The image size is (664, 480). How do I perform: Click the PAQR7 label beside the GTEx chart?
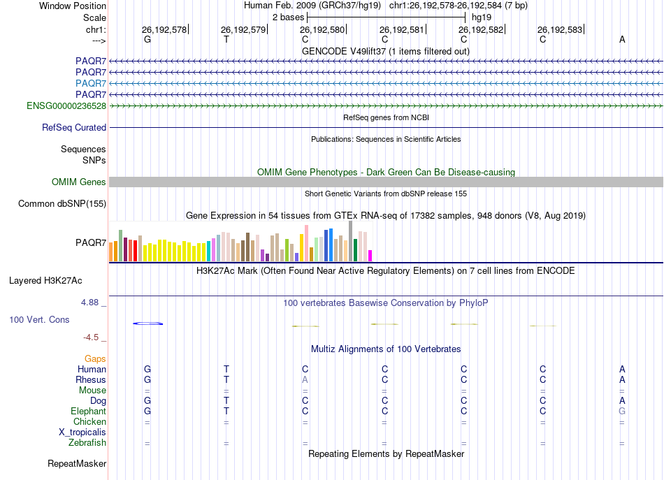click(x=91, y=242)
